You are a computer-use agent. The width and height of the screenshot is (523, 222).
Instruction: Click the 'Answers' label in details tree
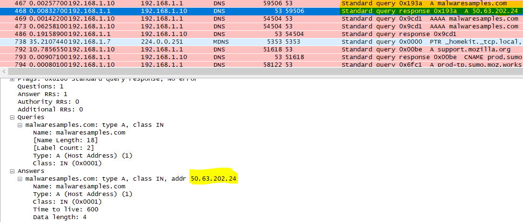31,171
